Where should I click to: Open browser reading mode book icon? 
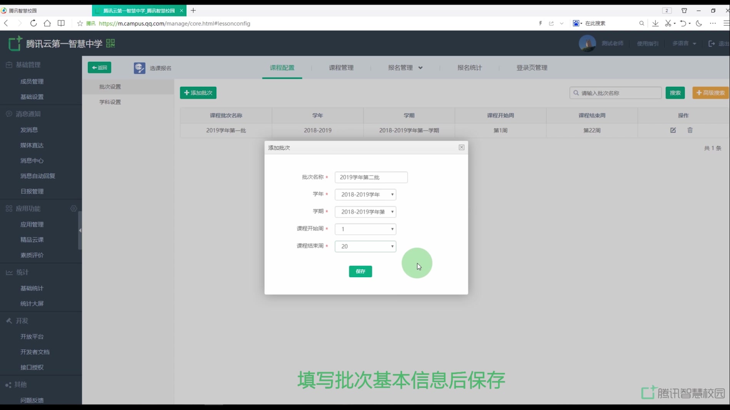click(x=61, y=23)
